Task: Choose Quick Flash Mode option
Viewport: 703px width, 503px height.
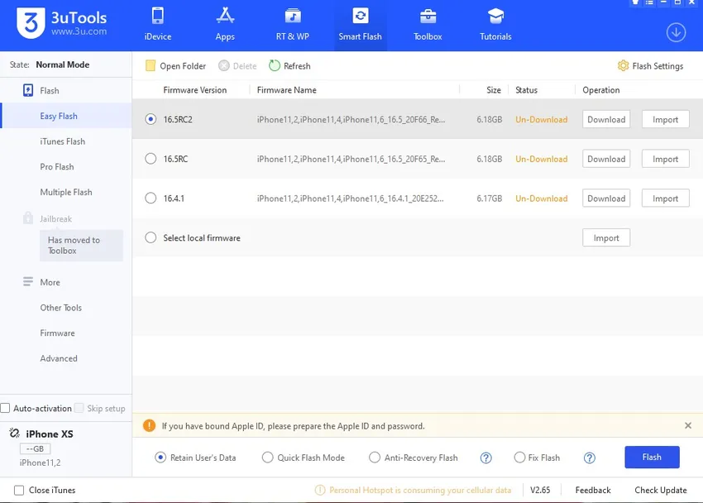Action: tap(267, 457)
